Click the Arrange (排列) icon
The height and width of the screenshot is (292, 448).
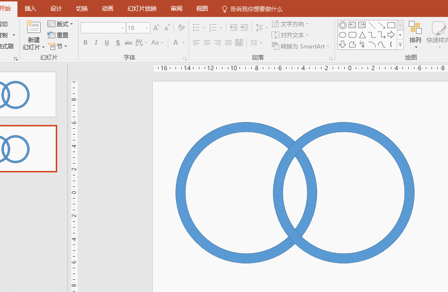415,29
